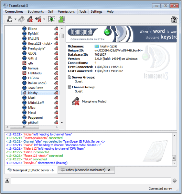Toggle Mute Microphone in the toolbar
The image size is (182, 194).
[x=30, y=19]
